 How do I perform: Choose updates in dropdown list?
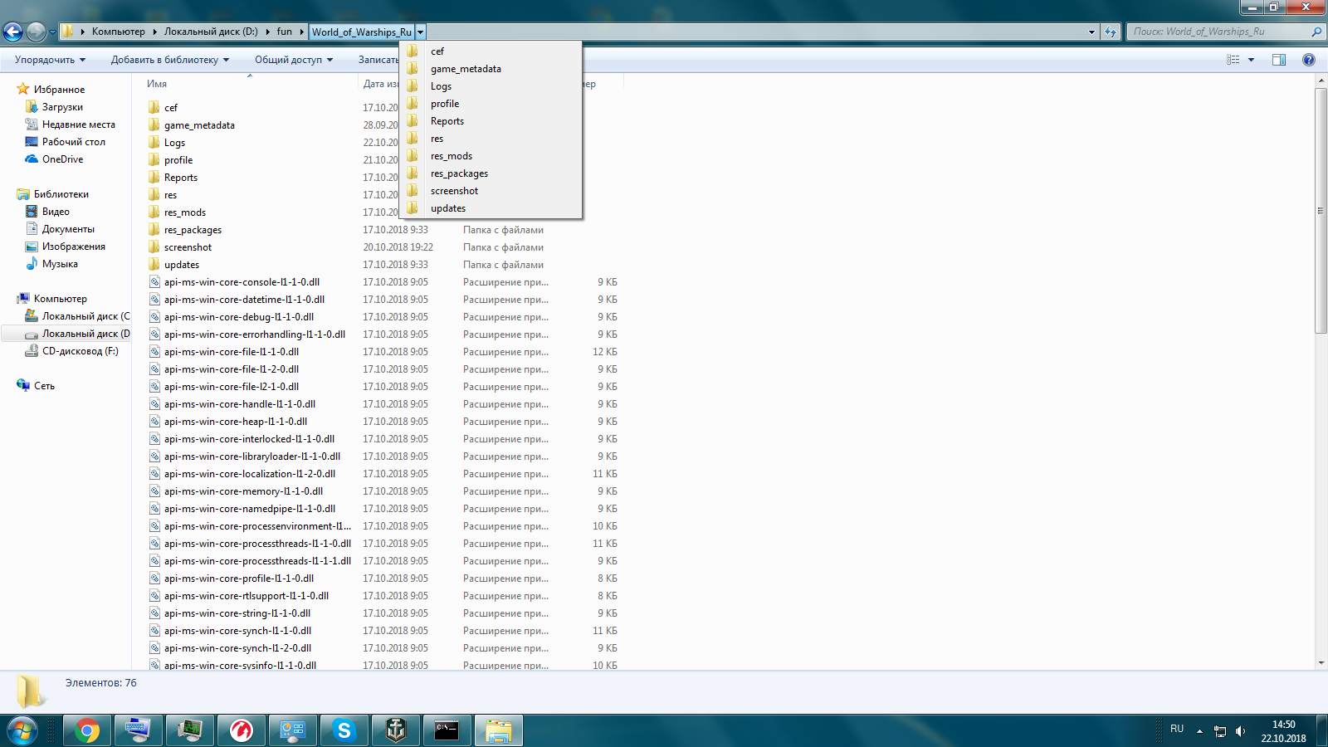491,208
